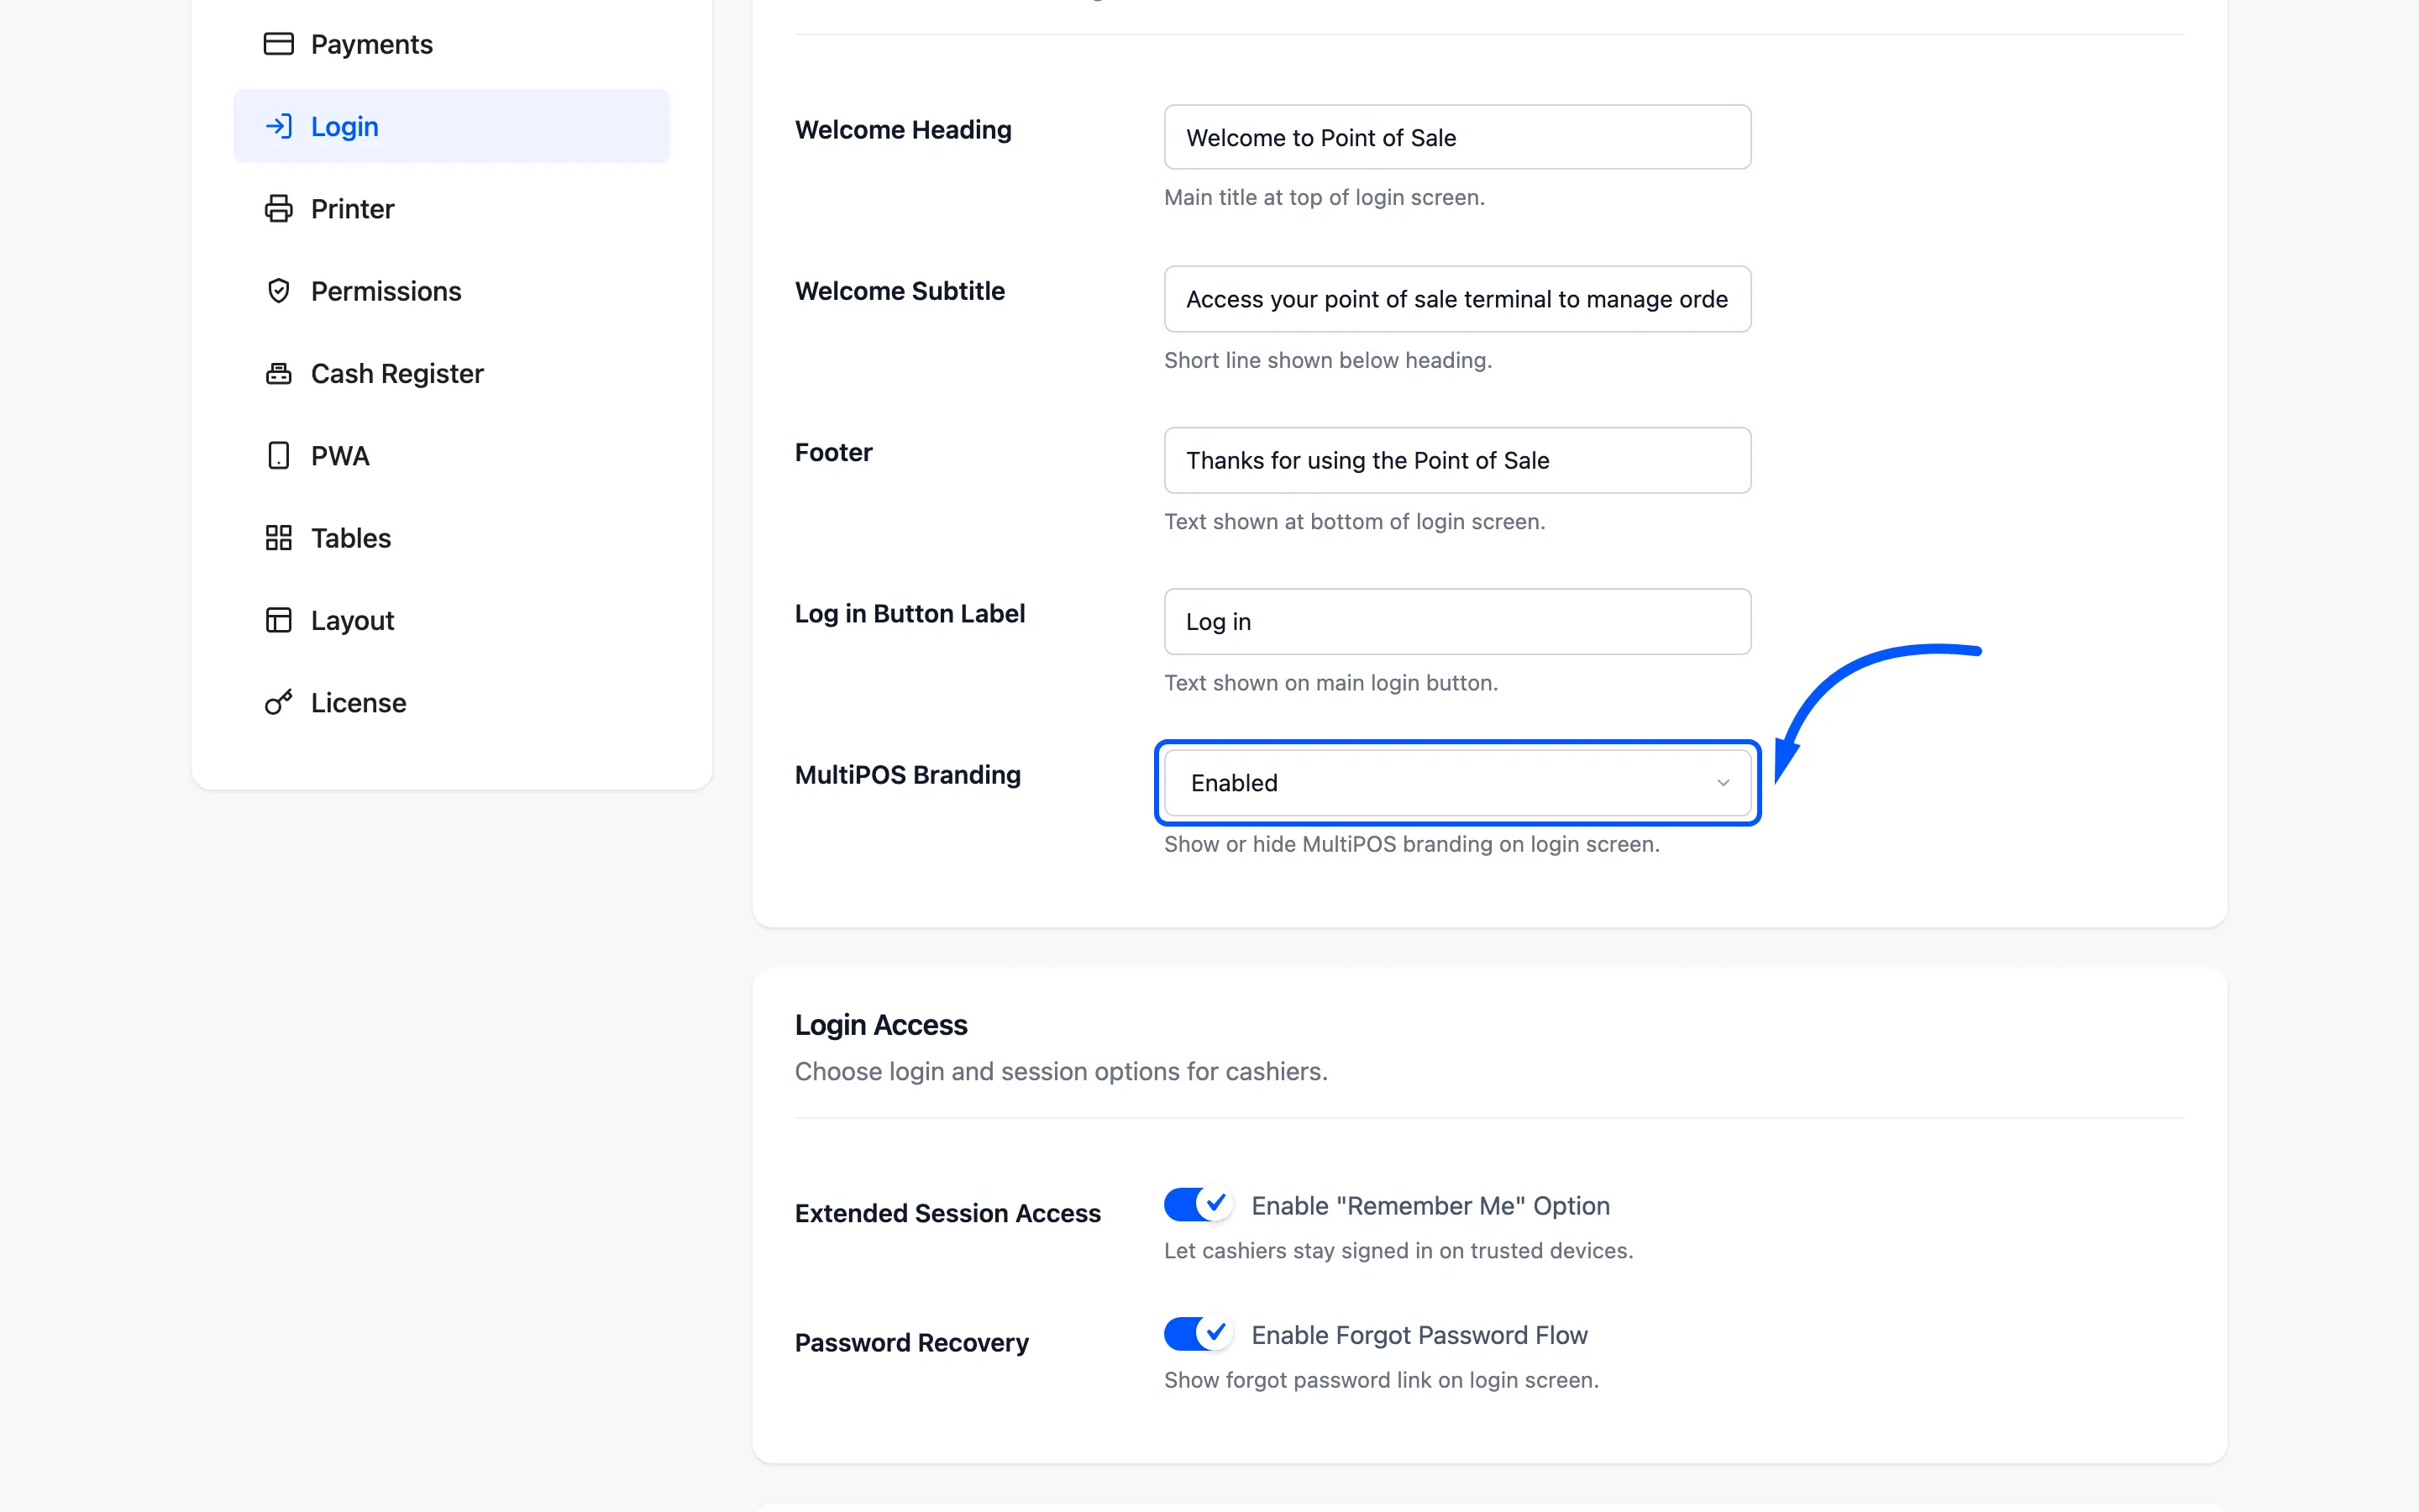Click the MultiPOS Branding dropdown chevron

pos(1723,783)
